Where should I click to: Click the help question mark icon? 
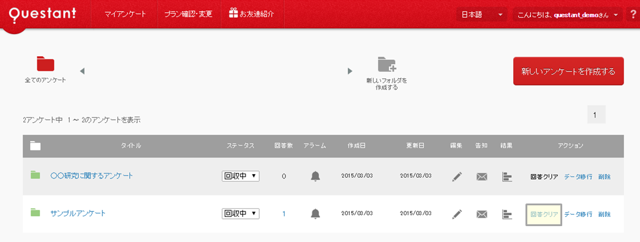[633, 15]
